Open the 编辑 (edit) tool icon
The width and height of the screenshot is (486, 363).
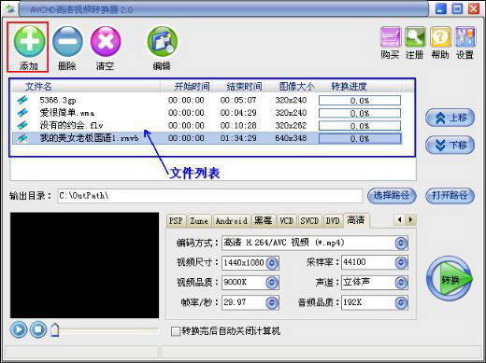coord(162,41)
